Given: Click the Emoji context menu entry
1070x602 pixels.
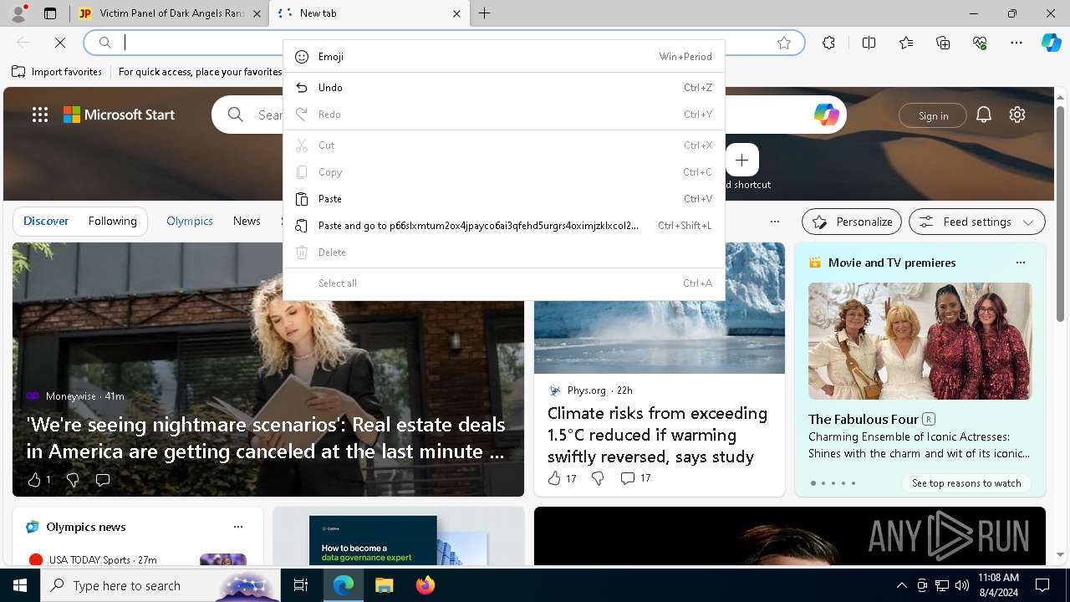Looking at the screenshot, I should (504, 57).
